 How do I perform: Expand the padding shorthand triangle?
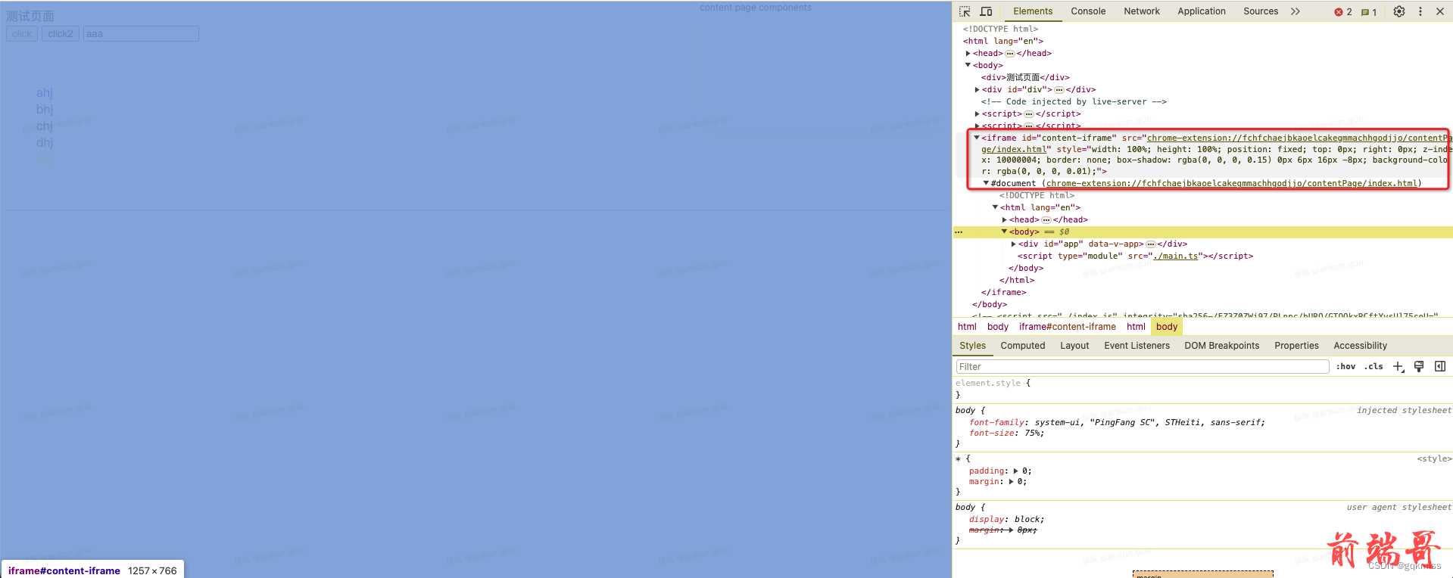(x=1015, y=471)
